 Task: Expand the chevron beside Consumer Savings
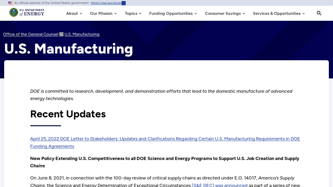pos(244,14)
